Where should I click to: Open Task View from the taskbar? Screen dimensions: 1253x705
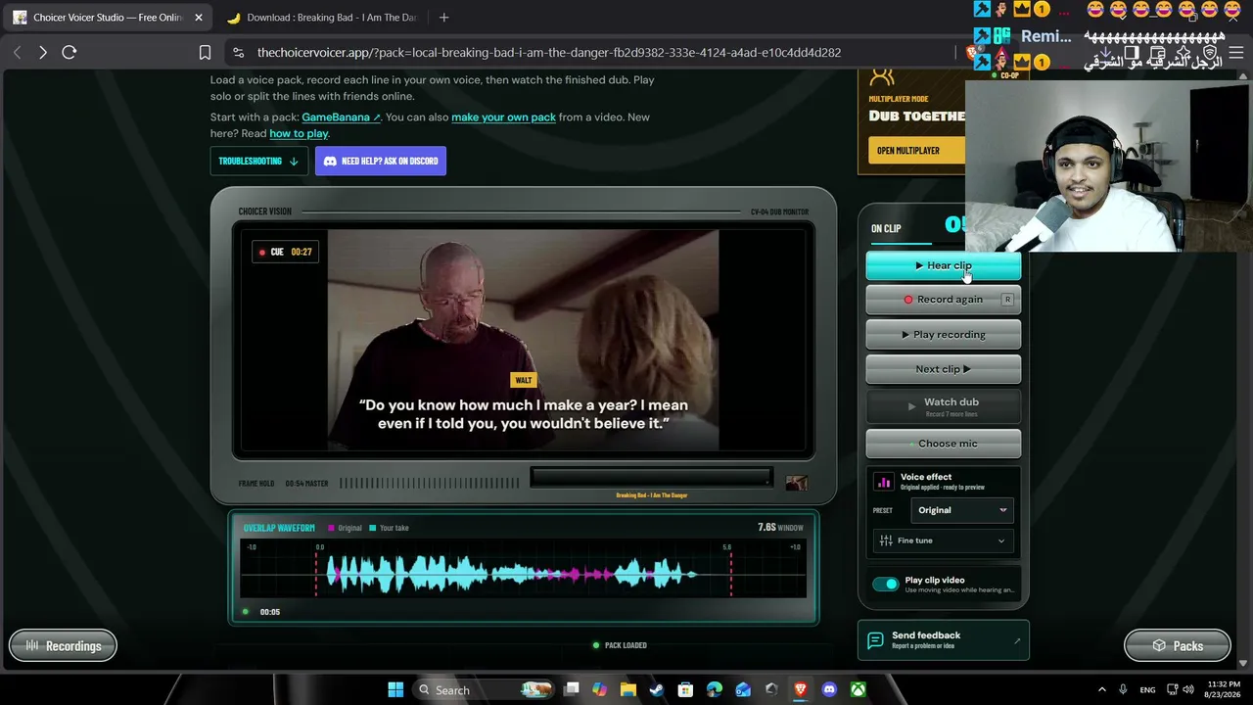click(x=572, y=690)
